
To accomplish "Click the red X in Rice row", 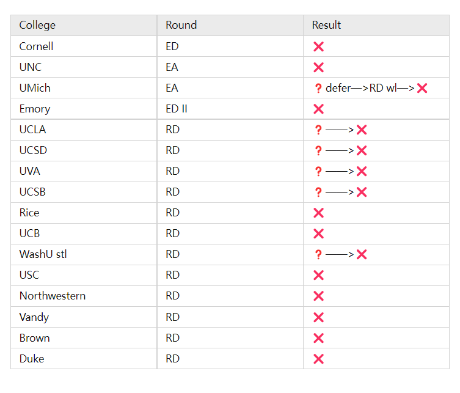I will [x=318, y=213].
